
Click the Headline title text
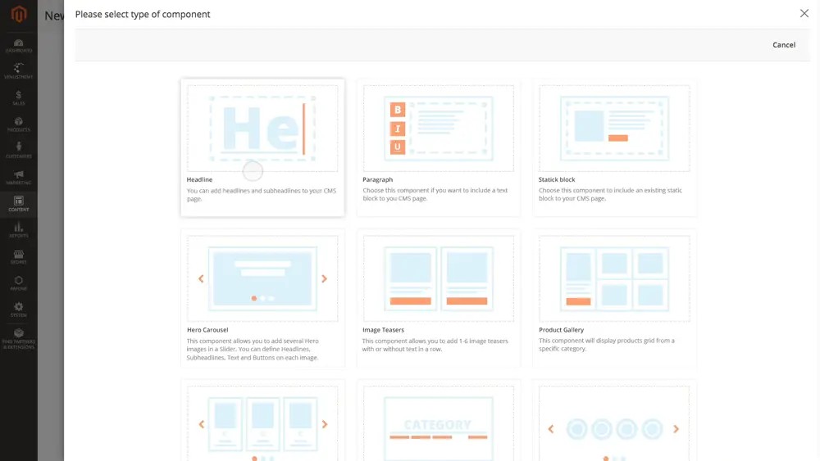pyautogui.click(x=199, y=179)
